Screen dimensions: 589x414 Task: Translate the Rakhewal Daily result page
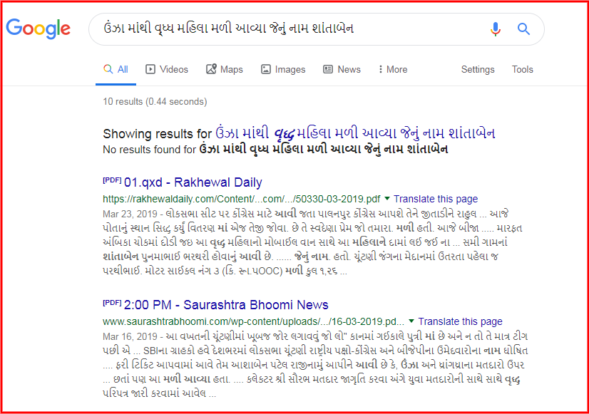(x=436, y=199)
